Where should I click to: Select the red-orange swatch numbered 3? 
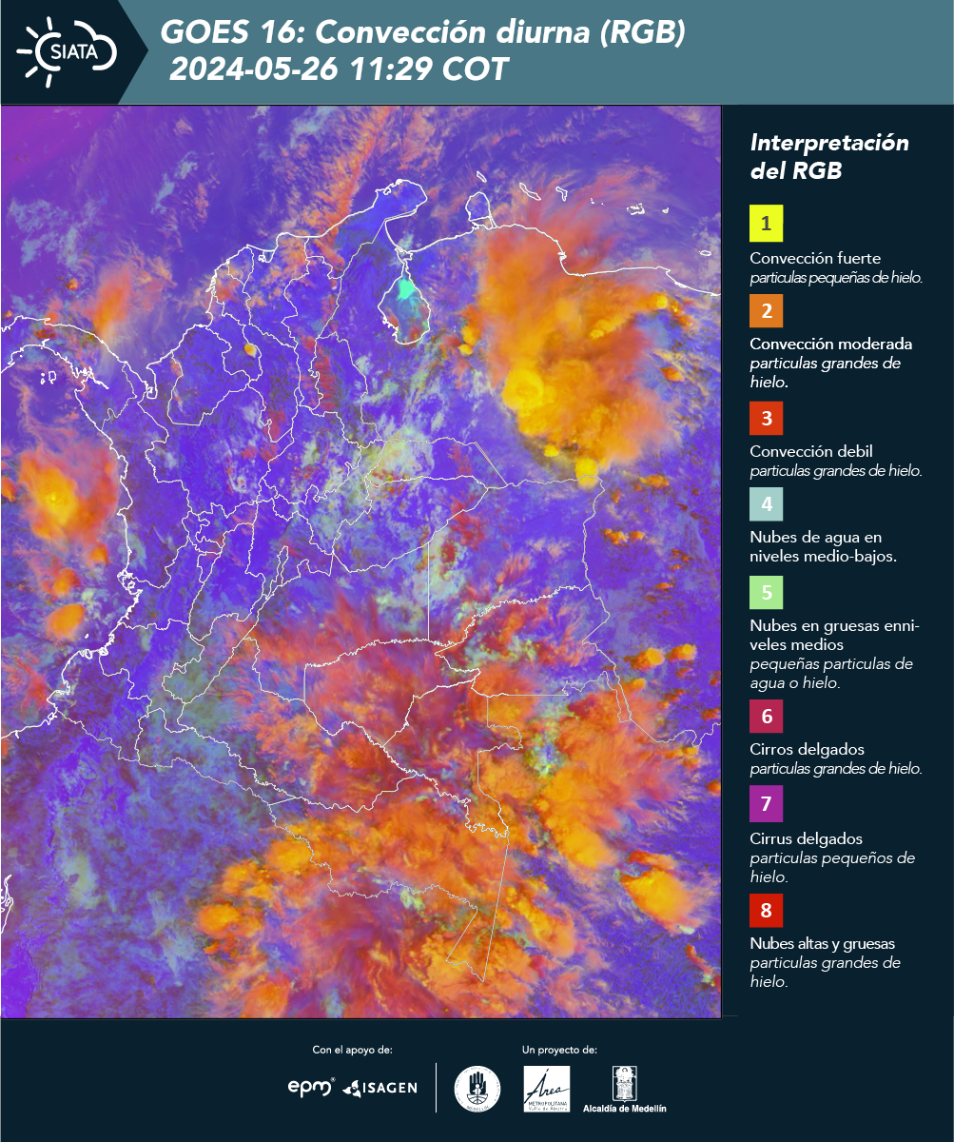coord(767,417)
